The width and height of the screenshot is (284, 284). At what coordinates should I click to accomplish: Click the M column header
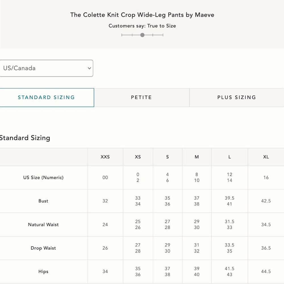click(197, 157)
